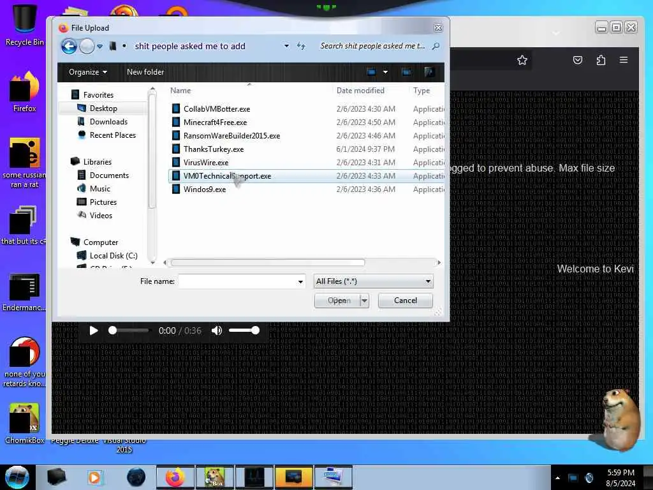Click the search field in File Upload dialog
The height and width of the screenshot is (490, 653).
click(x=372, y=46)
